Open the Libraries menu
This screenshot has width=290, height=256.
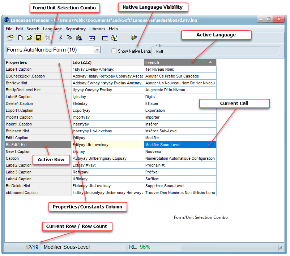[x=97, y=29]
